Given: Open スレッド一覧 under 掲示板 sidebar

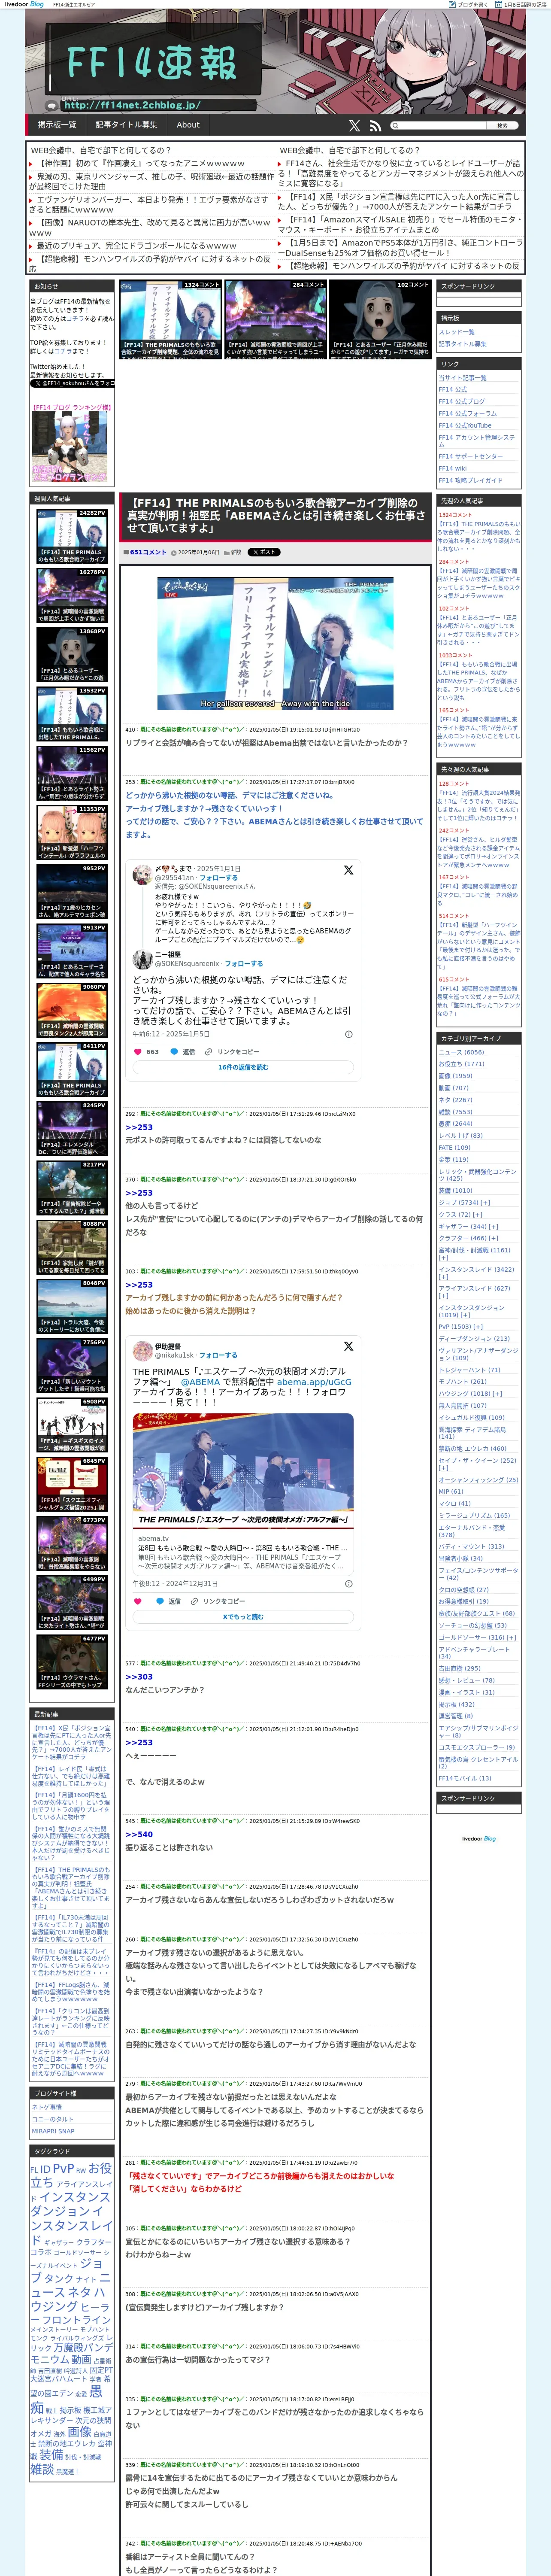Looking at the screenshot, I should point(456,332).
